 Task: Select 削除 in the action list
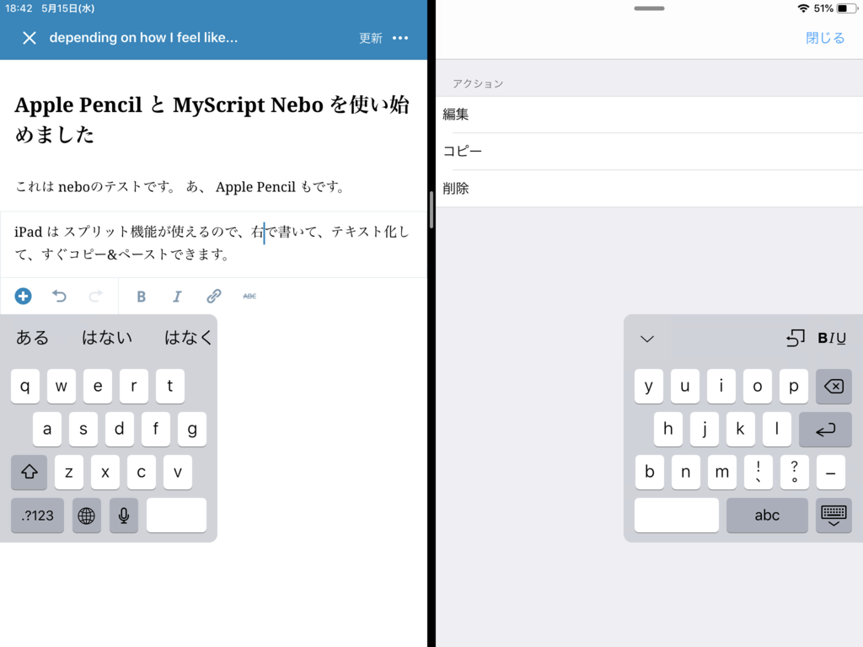650,189
